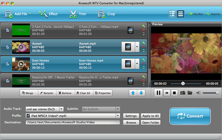Move selected file down with blue arrow
This screenshot has height=140, width=222.
[x=141, y=93]
